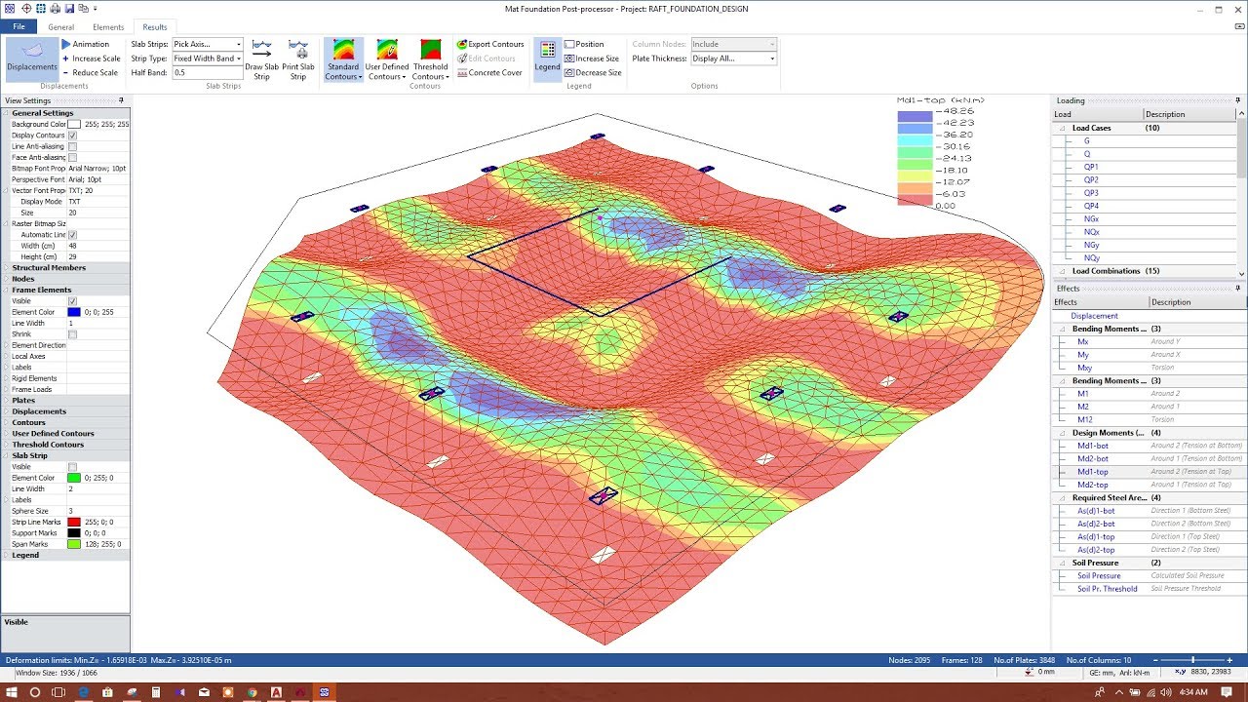
Task: Select the NGx load case
Action: (x=1090, y=219)
